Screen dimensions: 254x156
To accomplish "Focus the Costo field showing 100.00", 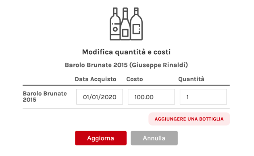I will [x=151, y=97].
